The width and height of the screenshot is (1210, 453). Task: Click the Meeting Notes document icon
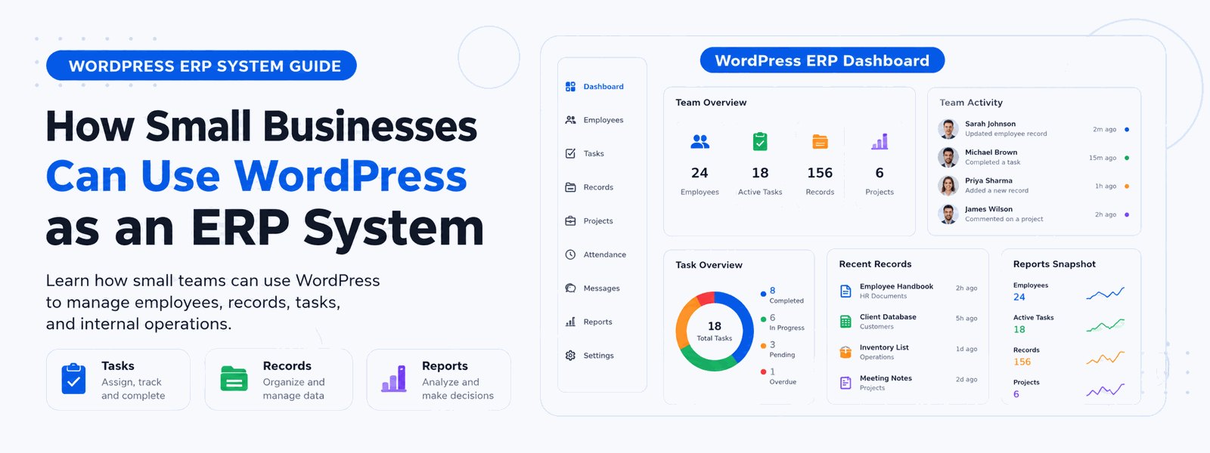[846, 383]
